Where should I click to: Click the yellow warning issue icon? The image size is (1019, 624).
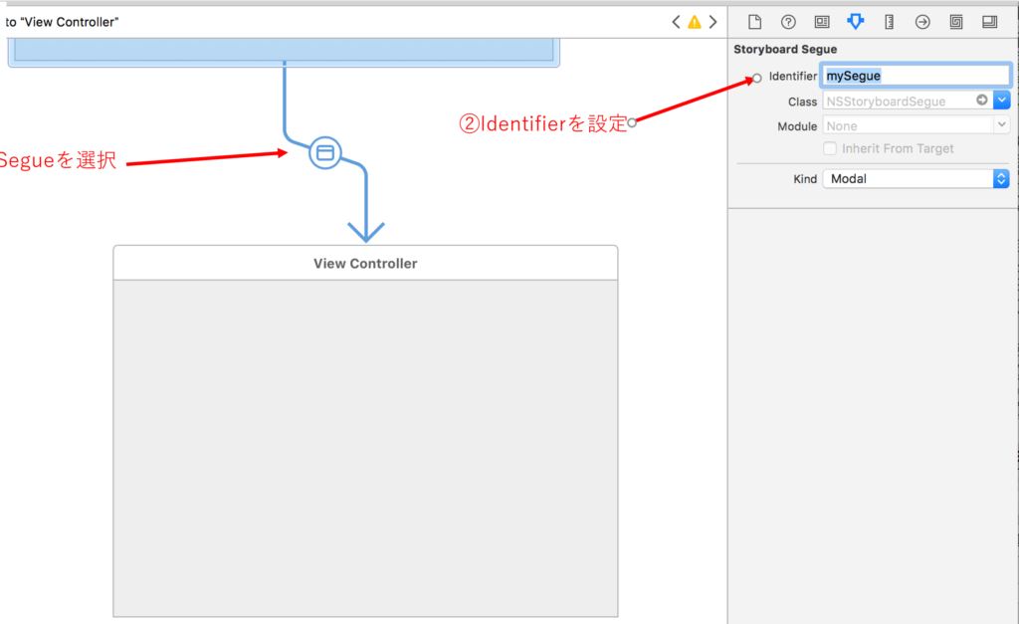[695, 22]
